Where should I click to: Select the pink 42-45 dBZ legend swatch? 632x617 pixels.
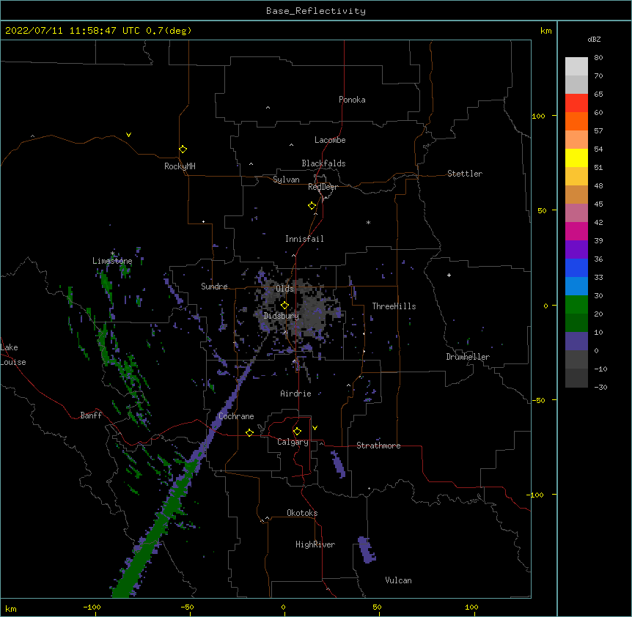576,213
